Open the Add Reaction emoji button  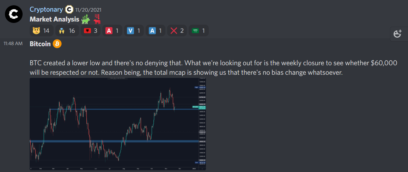[x=397, y=34]
